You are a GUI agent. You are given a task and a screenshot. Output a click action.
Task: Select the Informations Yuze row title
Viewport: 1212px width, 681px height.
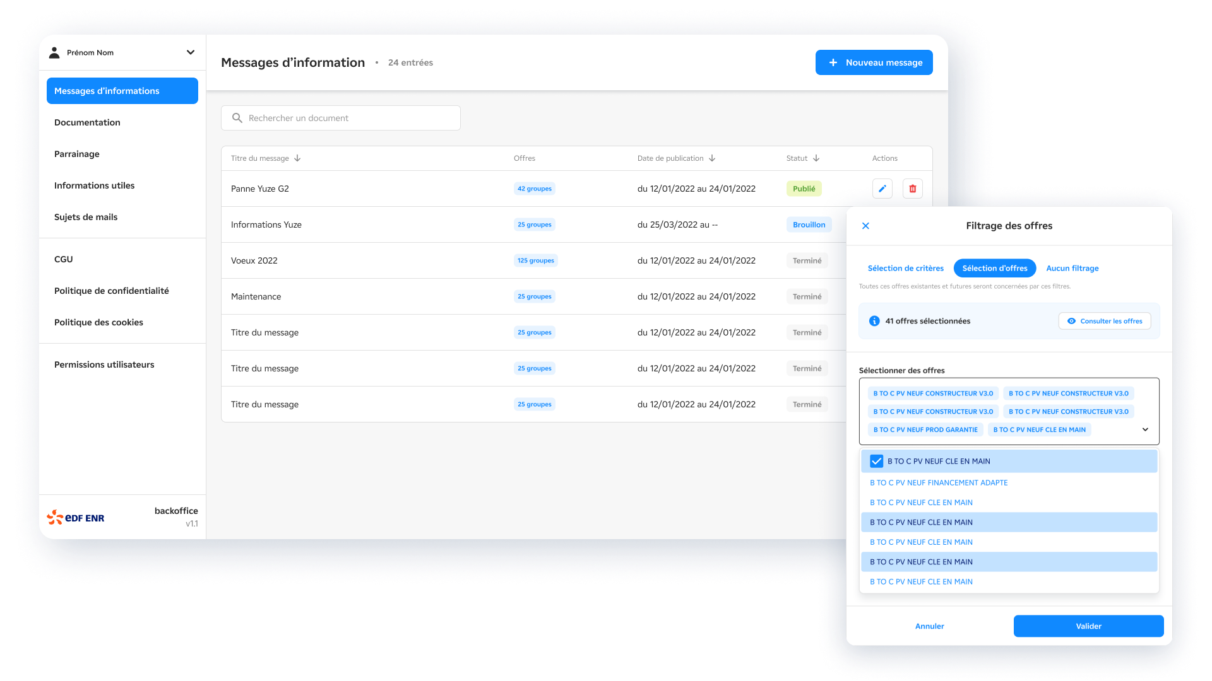click(266, 224)
